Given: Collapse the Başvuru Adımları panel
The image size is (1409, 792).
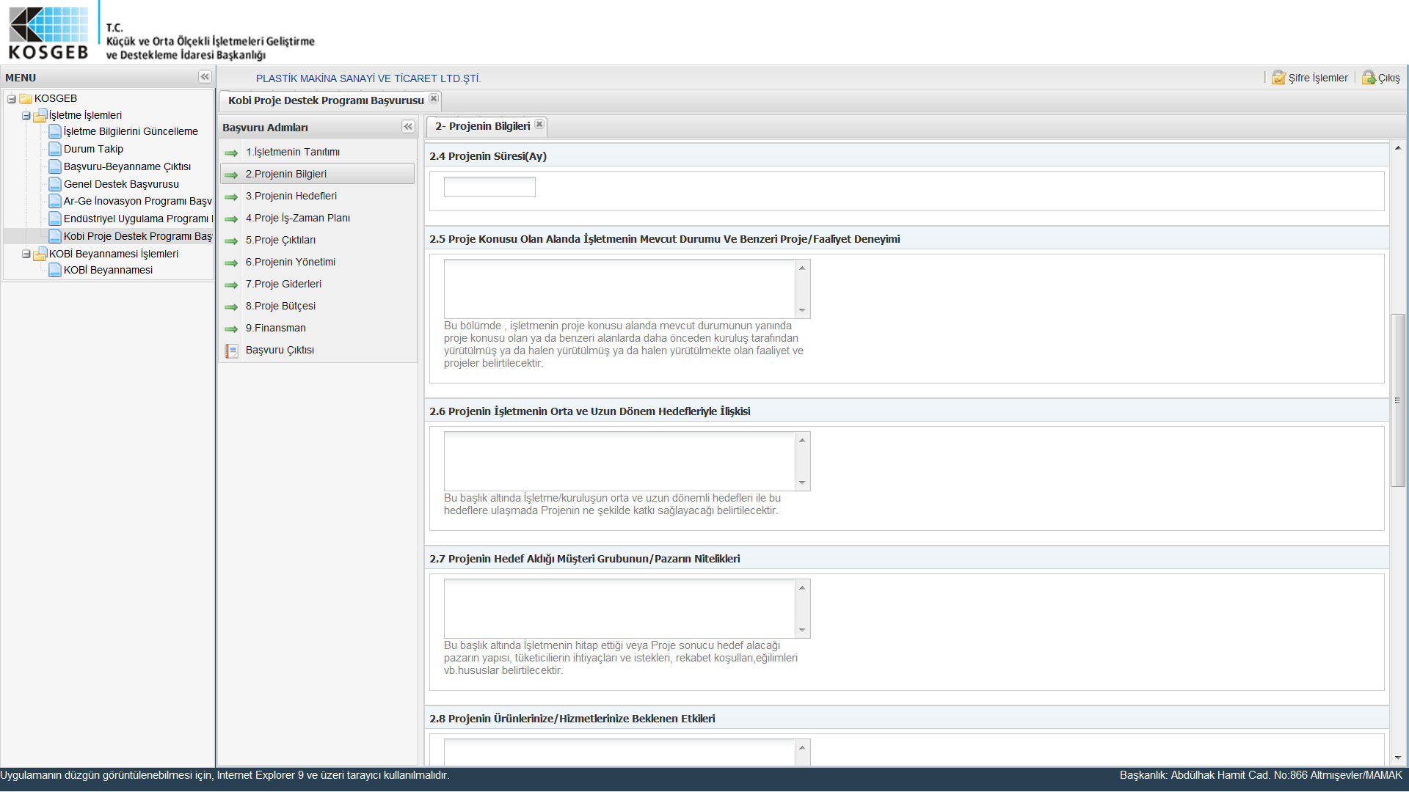Looking at the screenshot, I should [x=408, y=127].
